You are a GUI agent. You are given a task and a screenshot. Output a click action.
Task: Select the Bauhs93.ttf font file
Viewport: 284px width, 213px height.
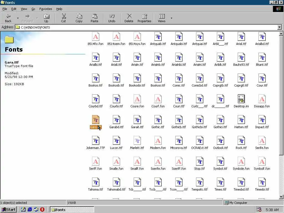(241, 60)
